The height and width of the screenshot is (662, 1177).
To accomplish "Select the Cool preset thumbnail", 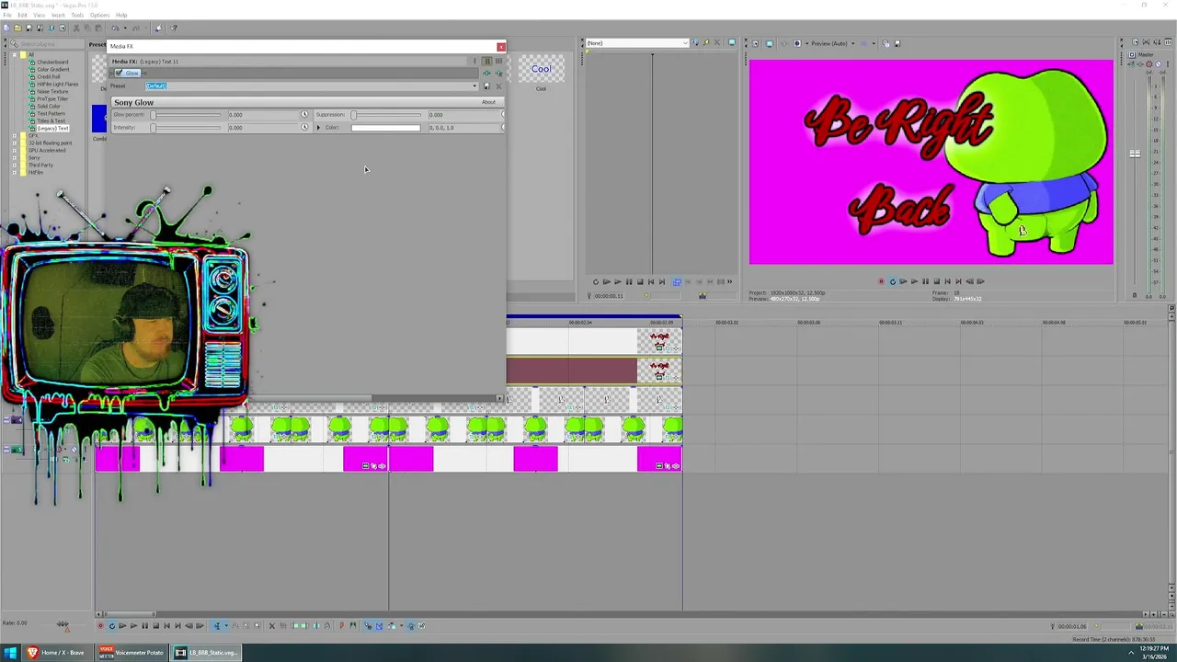I will (x=541, y=71).
